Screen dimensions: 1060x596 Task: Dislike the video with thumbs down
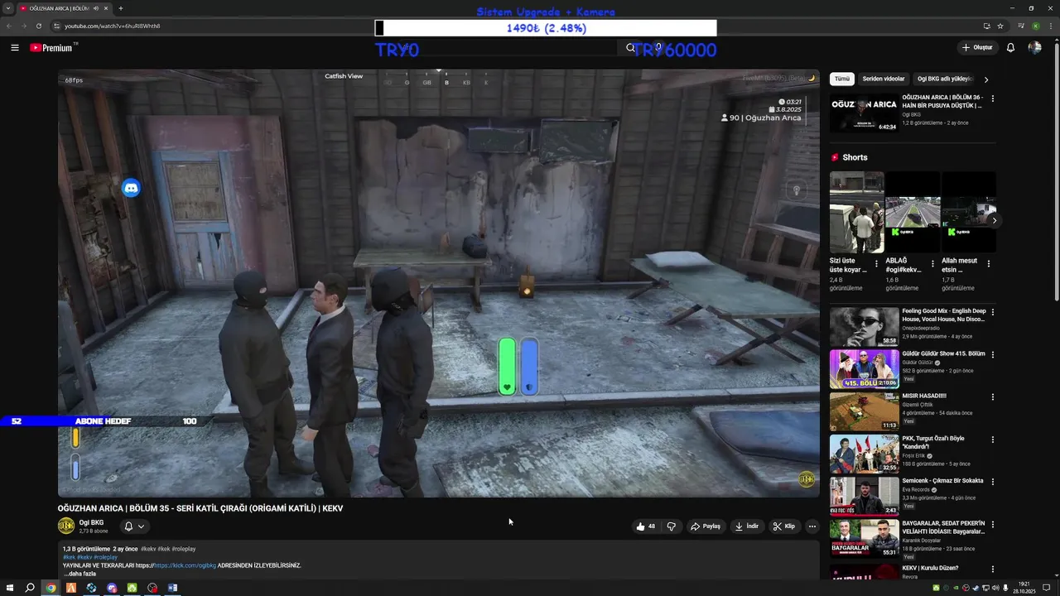672,526
